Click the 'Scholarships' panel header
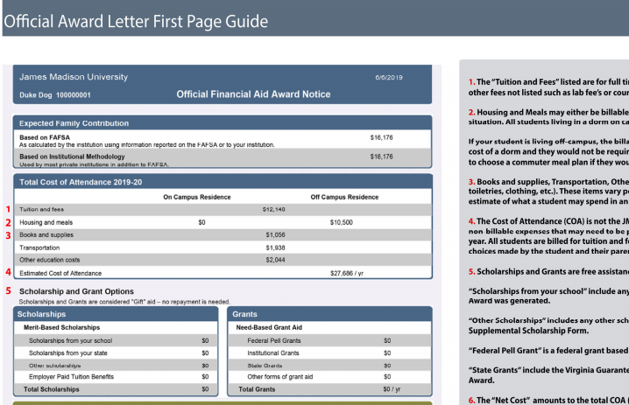 tap(116, 314)
